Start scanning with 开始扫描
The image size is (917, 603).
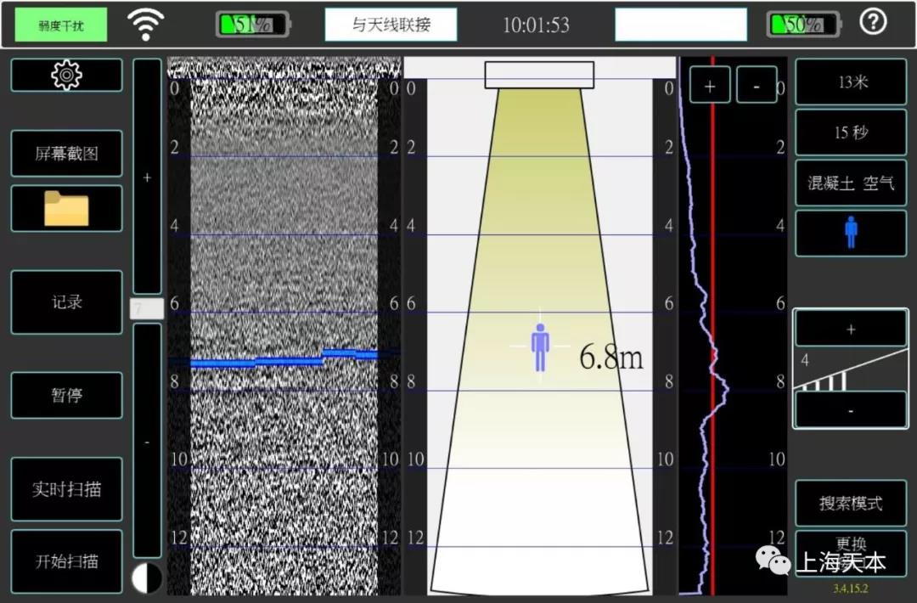66,561
